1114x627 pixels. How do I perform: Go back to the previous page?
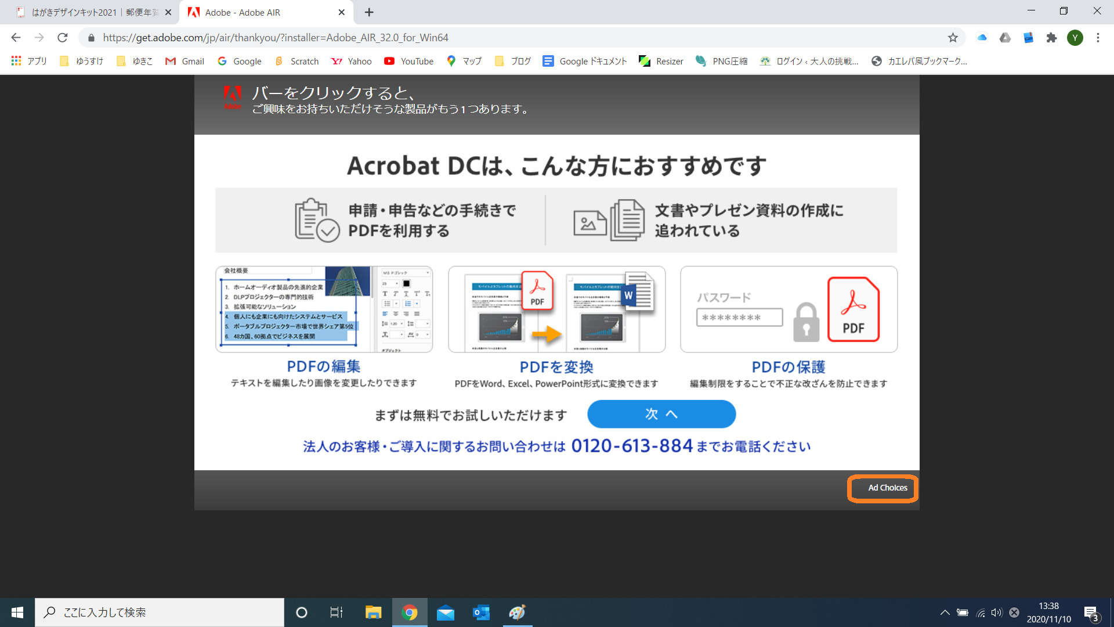click(16, 38)
